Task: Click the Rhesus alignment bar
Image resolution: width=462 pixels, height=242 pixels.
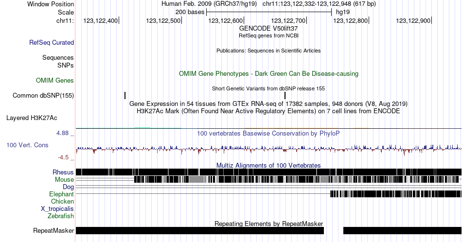Action: tap(269, 172)
